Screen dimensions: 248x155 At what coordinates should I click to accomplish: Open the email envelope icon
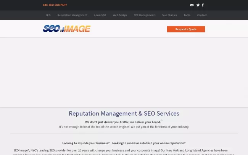tap(192, 5)
